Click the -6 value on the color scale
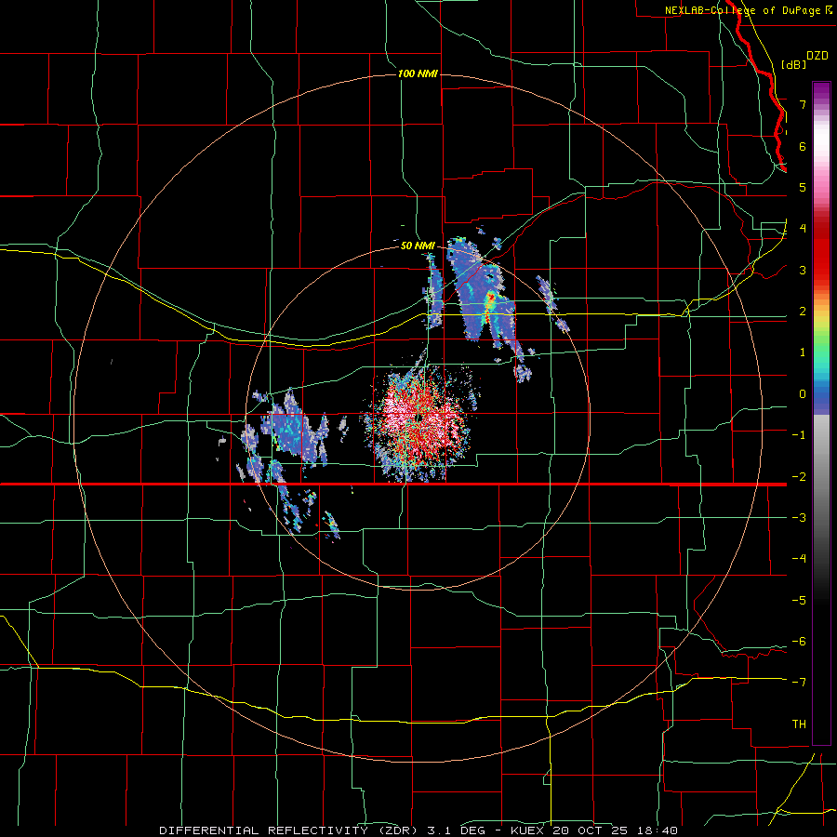837x837 pixels. 799,641
